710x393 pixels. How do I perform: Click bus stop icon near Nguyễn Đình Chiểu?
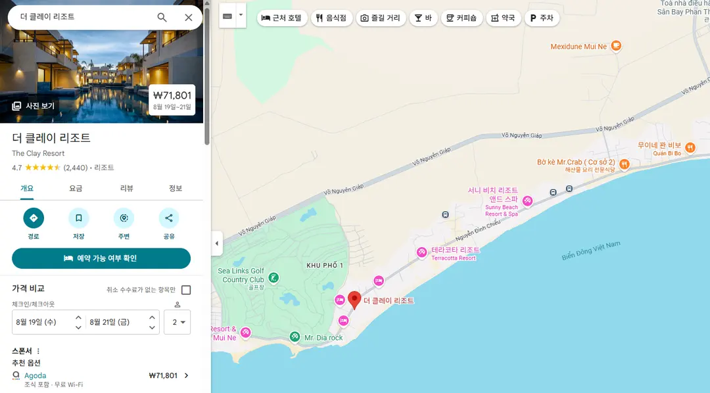446,215
